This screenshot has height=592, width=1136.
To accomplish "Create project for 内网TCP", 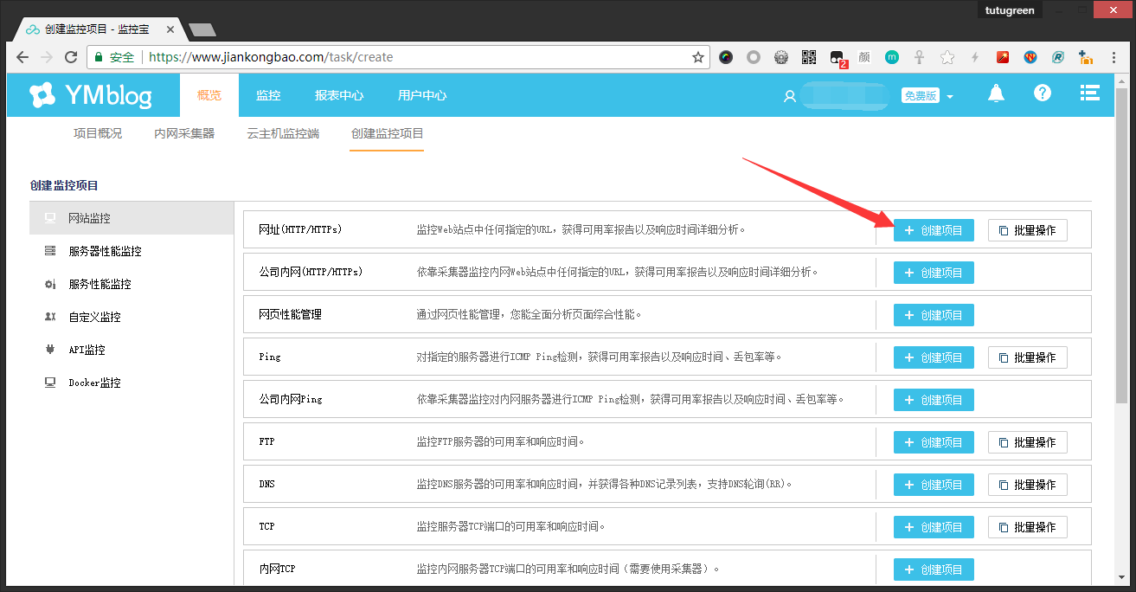I will pos(934,569).
